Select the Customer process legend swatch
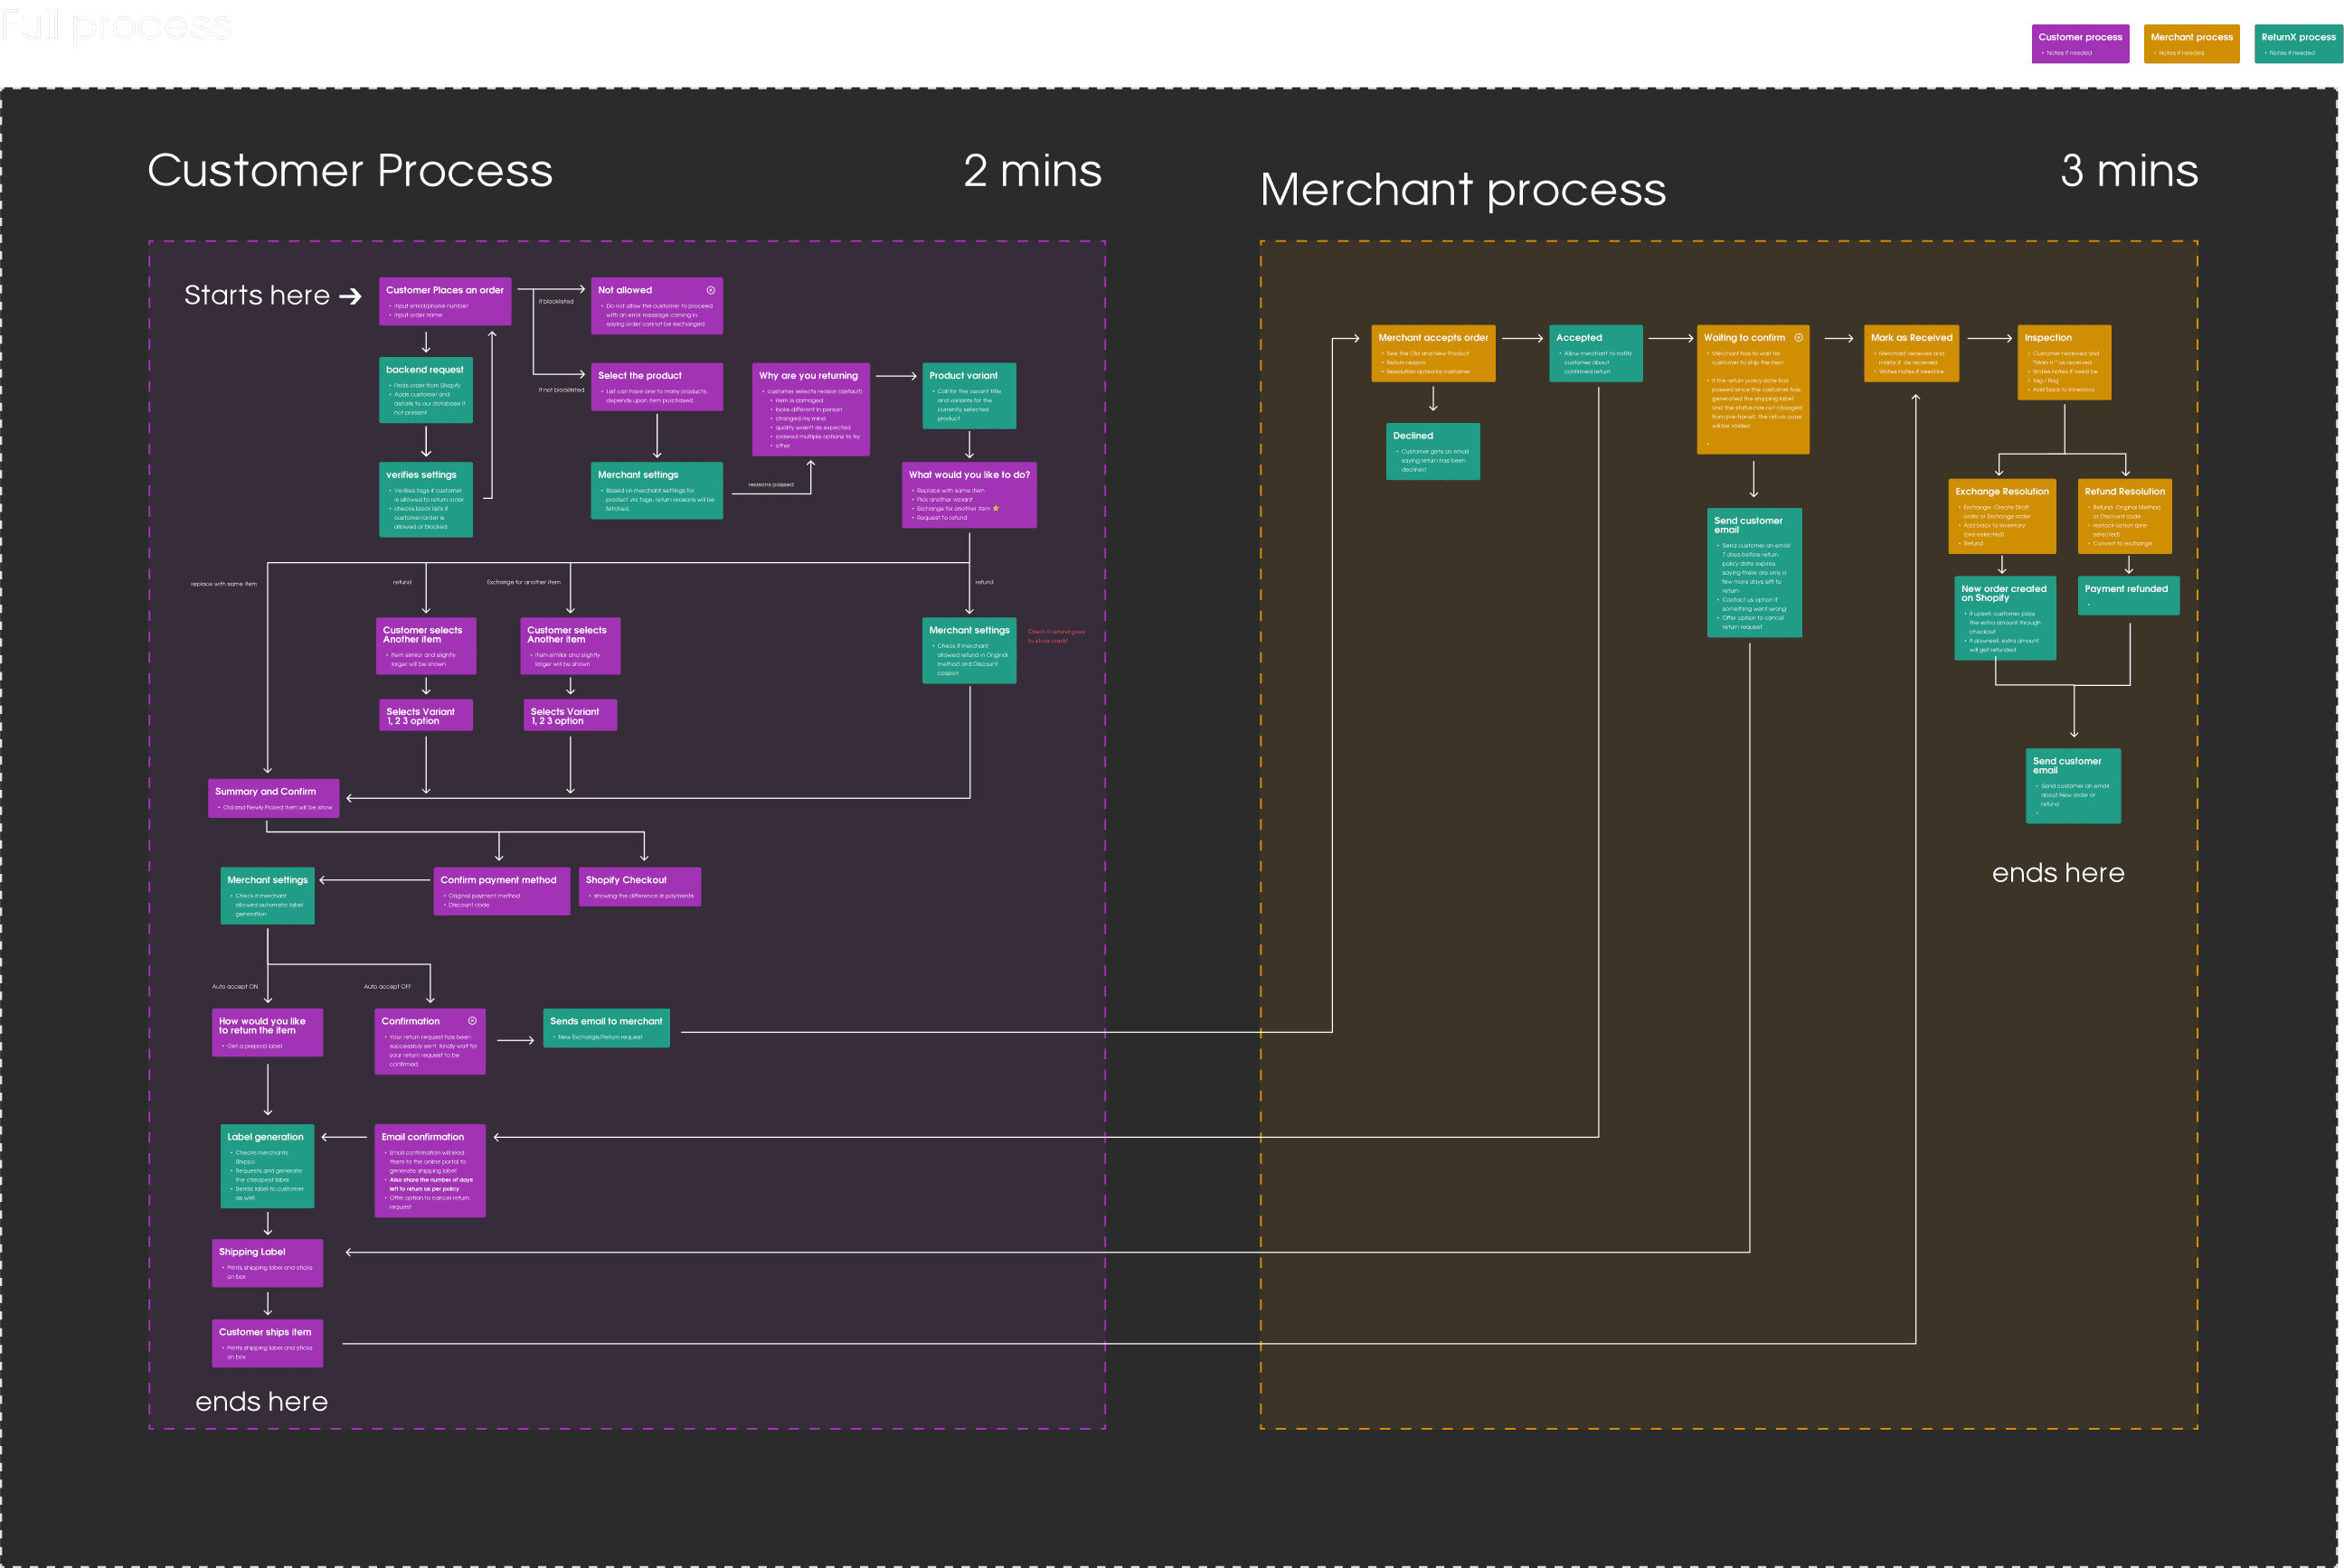The width and height of the screenshot is (2344, 1568). (x=2080, y=44)
